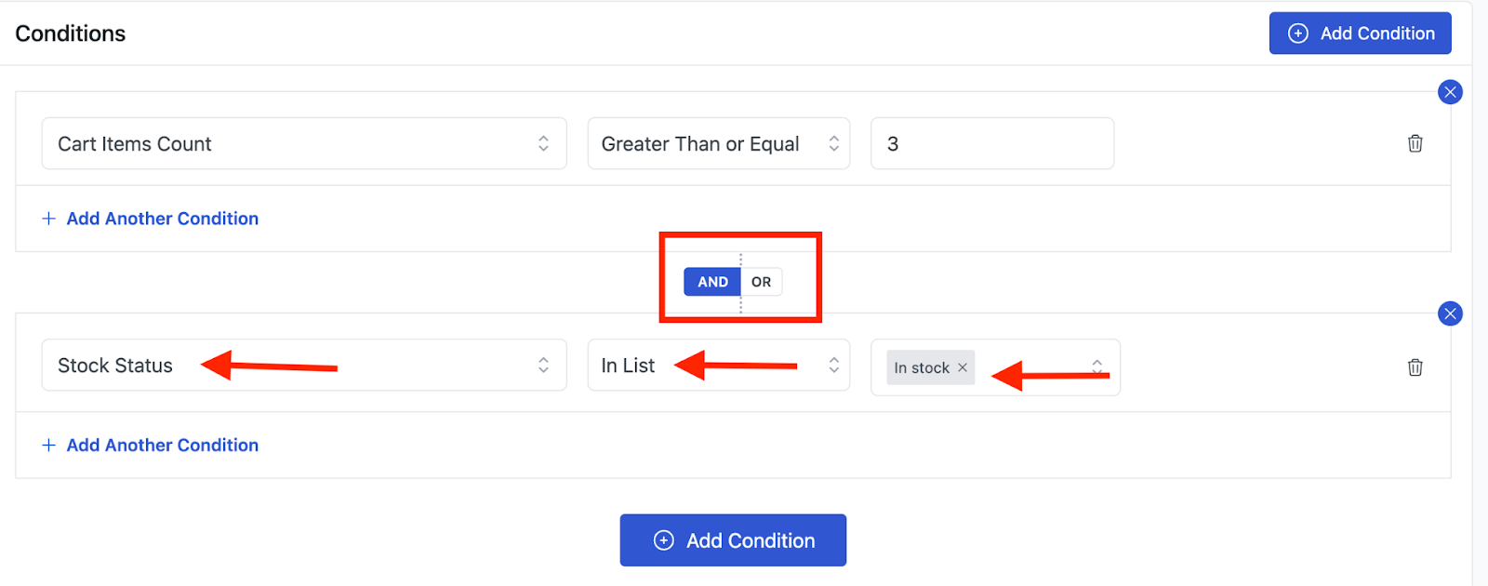Focus the cart count value field showing 3
Viewport: 1488px width, 586px height.
coord(992,143)
